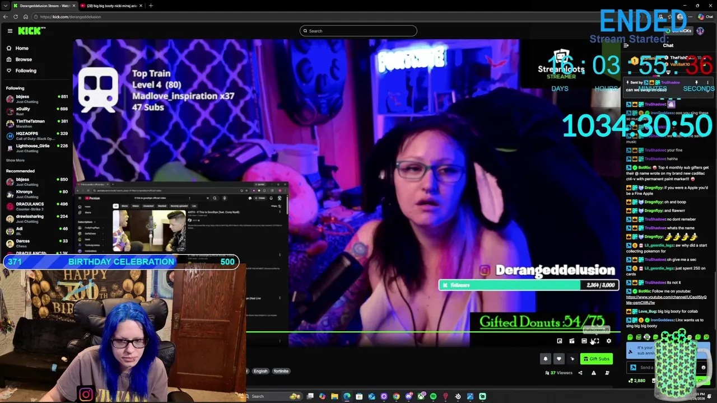
Task: Toggle notification bell for the channel
Action: pyautogui.click(x=546, y=359)
